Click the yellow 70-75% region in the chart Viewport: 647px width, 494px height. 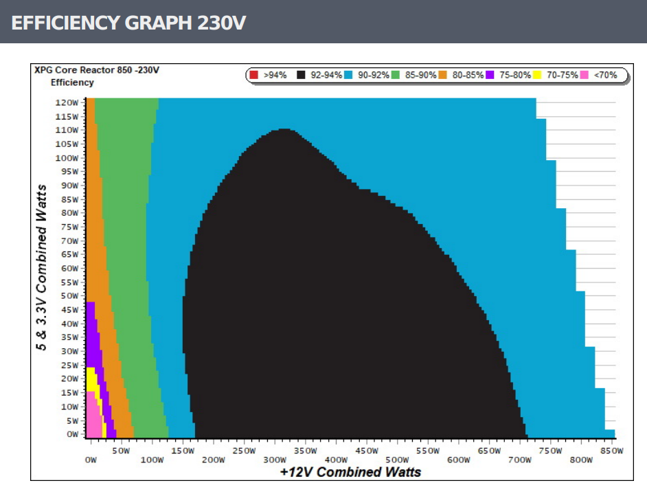pos(90,378)
